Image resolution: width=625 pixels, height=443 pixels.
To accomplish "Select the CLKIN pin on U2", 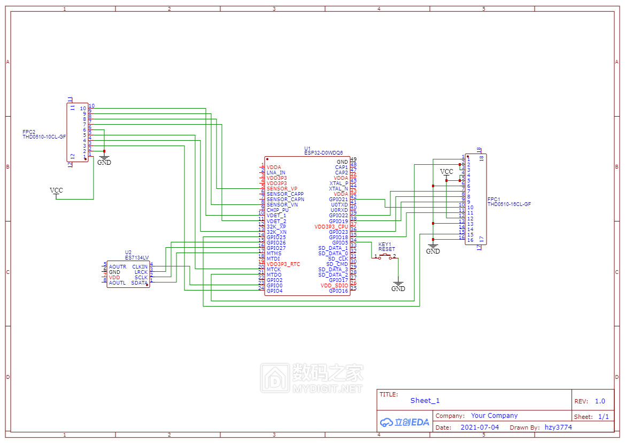I will 140,267.
